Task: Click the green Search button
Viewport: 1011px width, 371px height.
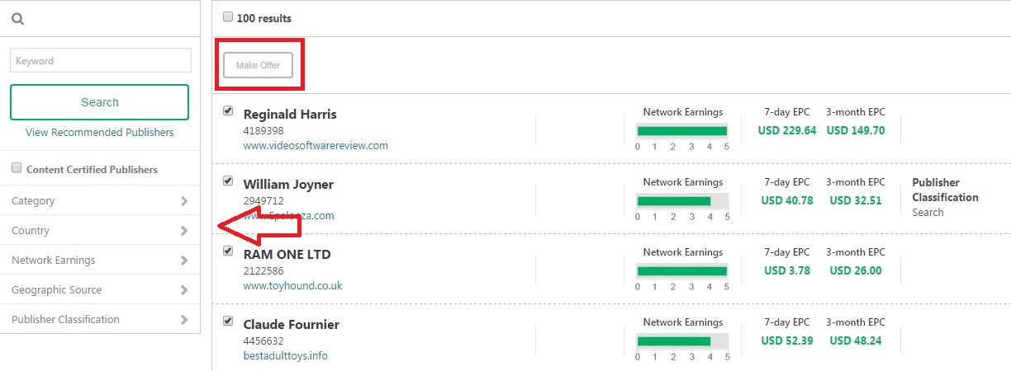Action: tap(99, 102)
